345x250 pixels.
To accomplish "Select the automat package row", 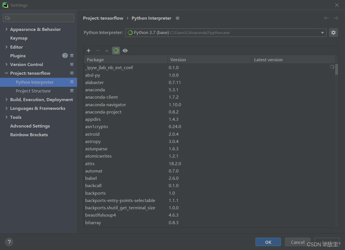I will click(209, 171).
